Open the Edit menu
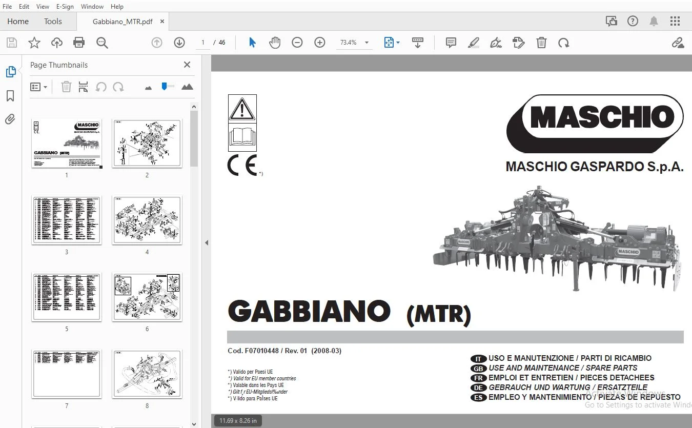This screenshot has width=692, height=428. 24,7
